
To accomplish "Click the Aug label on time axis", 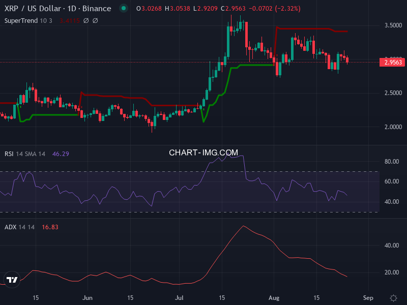I will (x=274, y=298).
